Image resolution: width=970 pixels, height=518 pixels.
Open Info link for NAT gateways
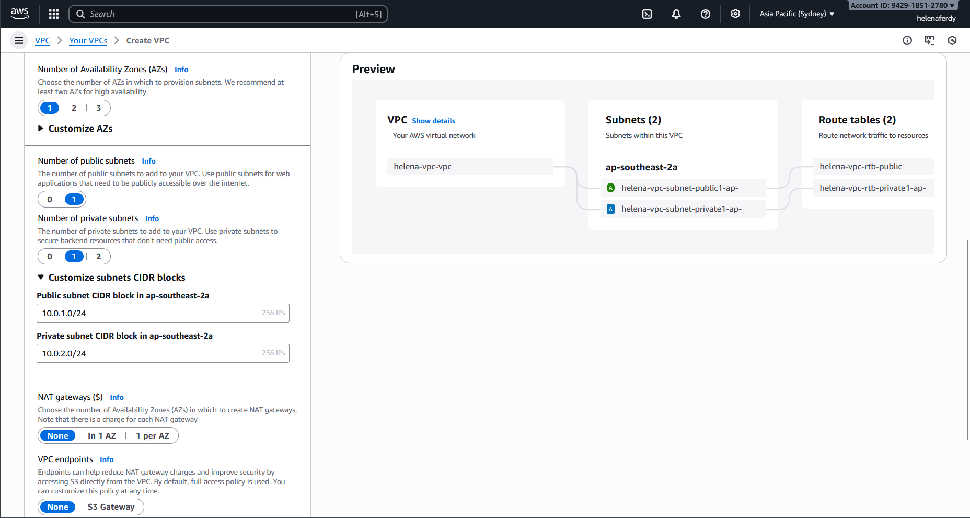[x=117, y=397]
